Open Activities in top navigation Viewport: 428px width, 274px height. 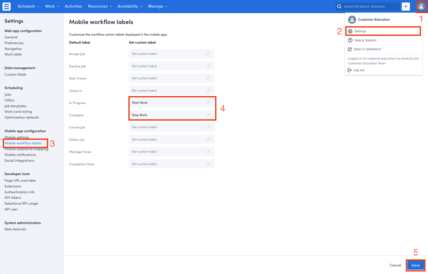click(73, 6)
